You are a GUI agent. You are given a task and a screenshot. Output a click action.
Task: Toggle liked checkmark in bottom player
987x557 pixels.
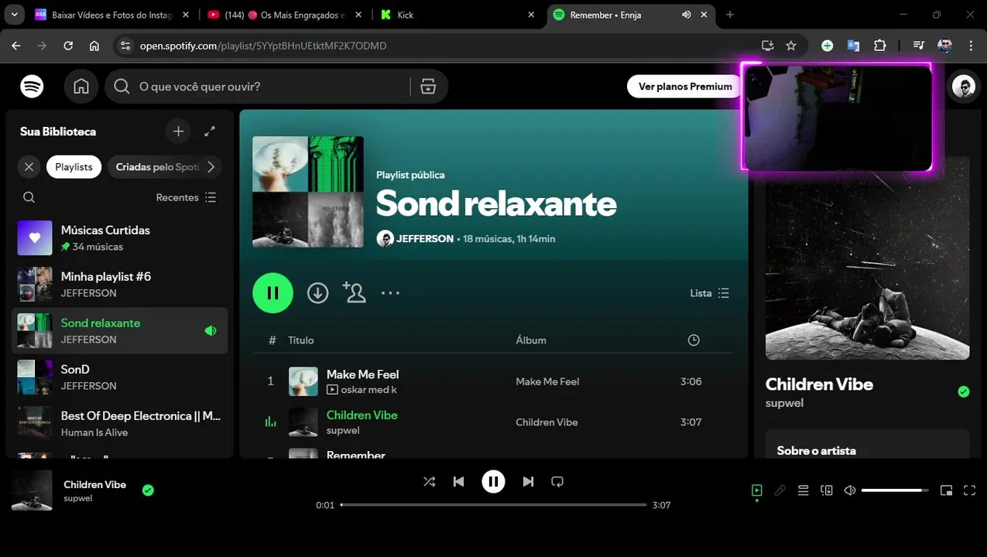pos(148,490)
